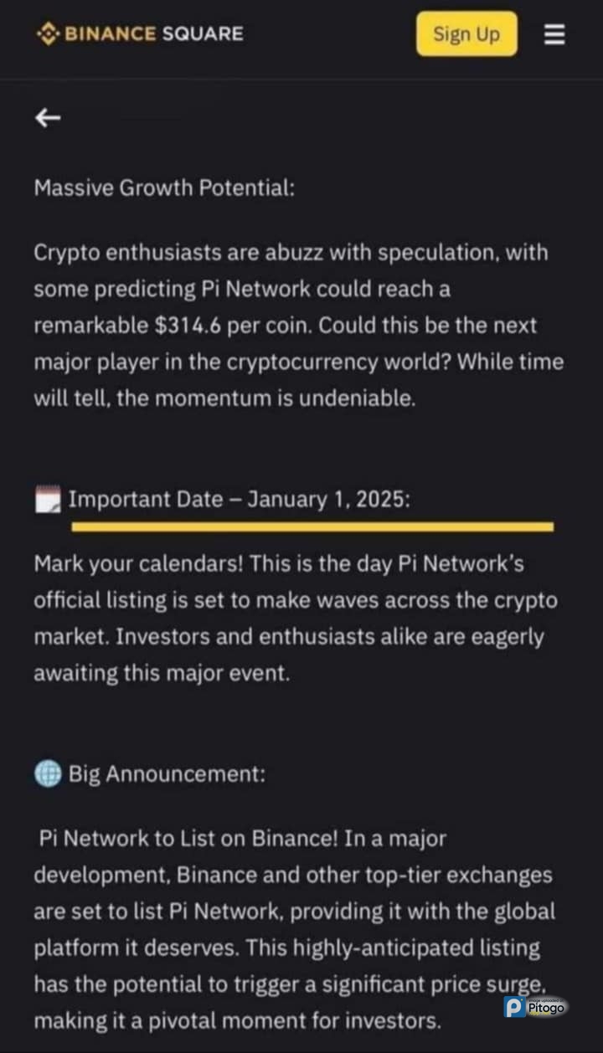Click the calendar emoji beside Important Date

tap(48, 500)
